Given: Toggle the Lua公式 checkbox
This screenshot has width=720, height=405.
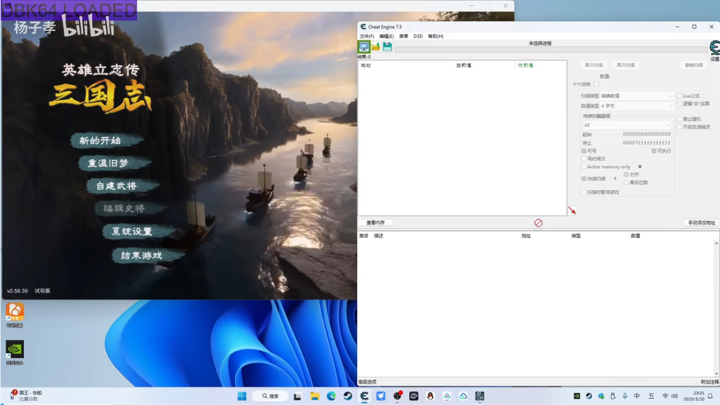Looking at the screenshot, I should (x=680, y=96).
